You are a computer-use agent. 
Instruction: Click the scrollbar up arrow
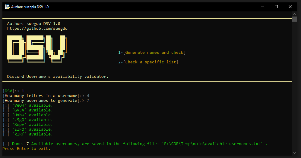tap(294, 14)
